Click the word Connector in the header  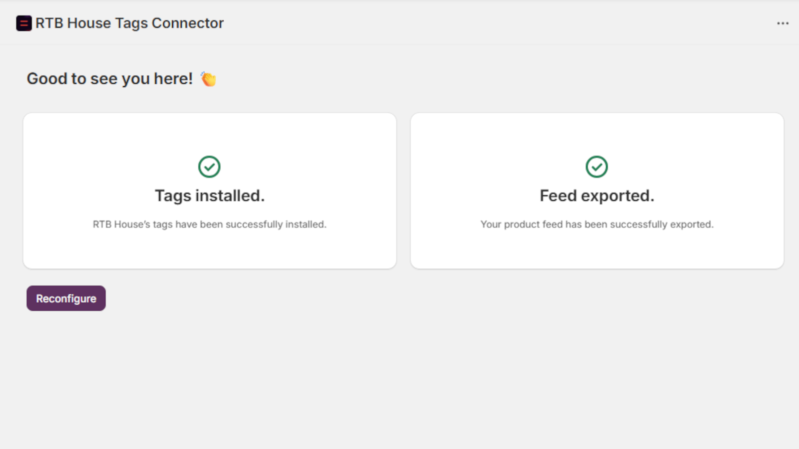[x=188, y=23]
